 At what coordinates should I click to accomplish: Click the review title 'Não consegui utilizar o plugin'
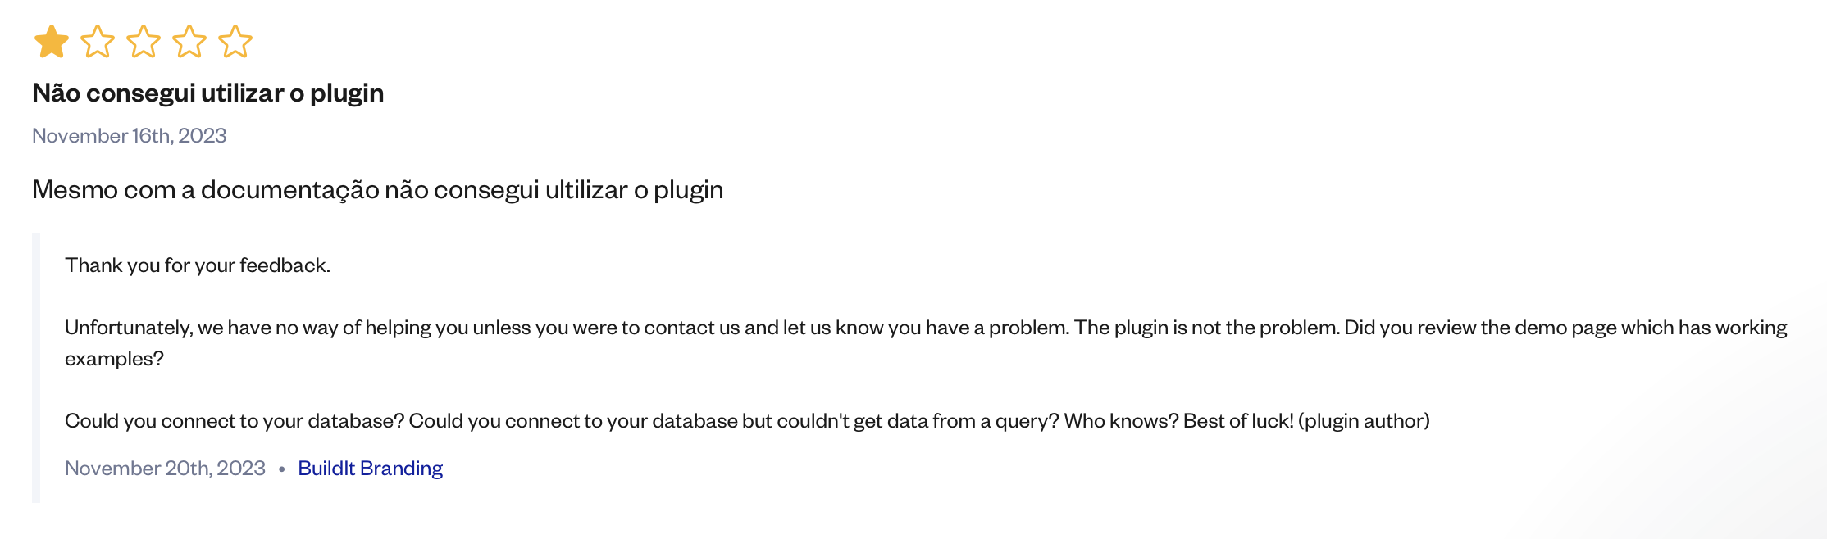(x=208, y=93)
